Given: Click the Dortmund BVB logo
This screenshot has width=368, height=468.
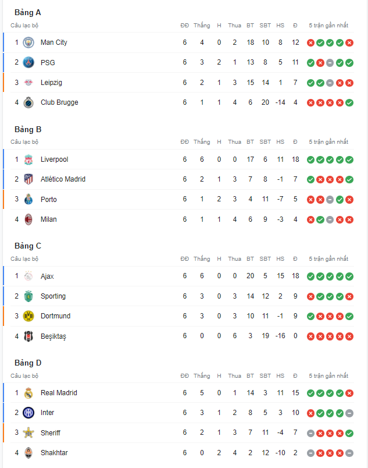Looking at the screenshot, I should (x=28, y=315).
